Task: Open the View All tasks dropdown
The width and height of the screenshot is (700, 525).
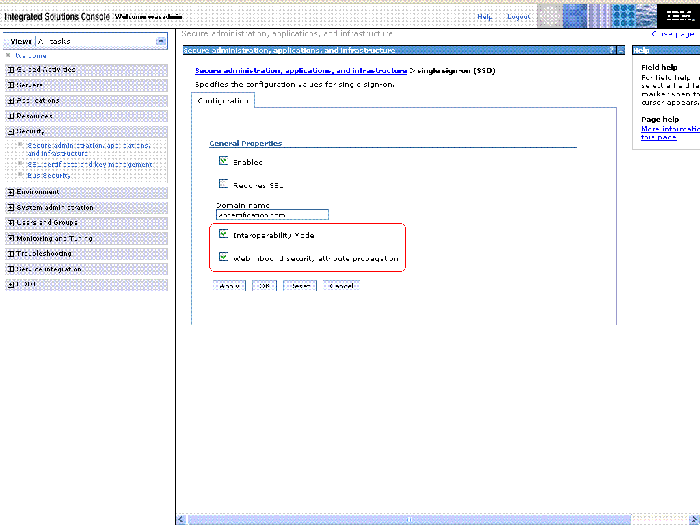Action: (101, 41)
